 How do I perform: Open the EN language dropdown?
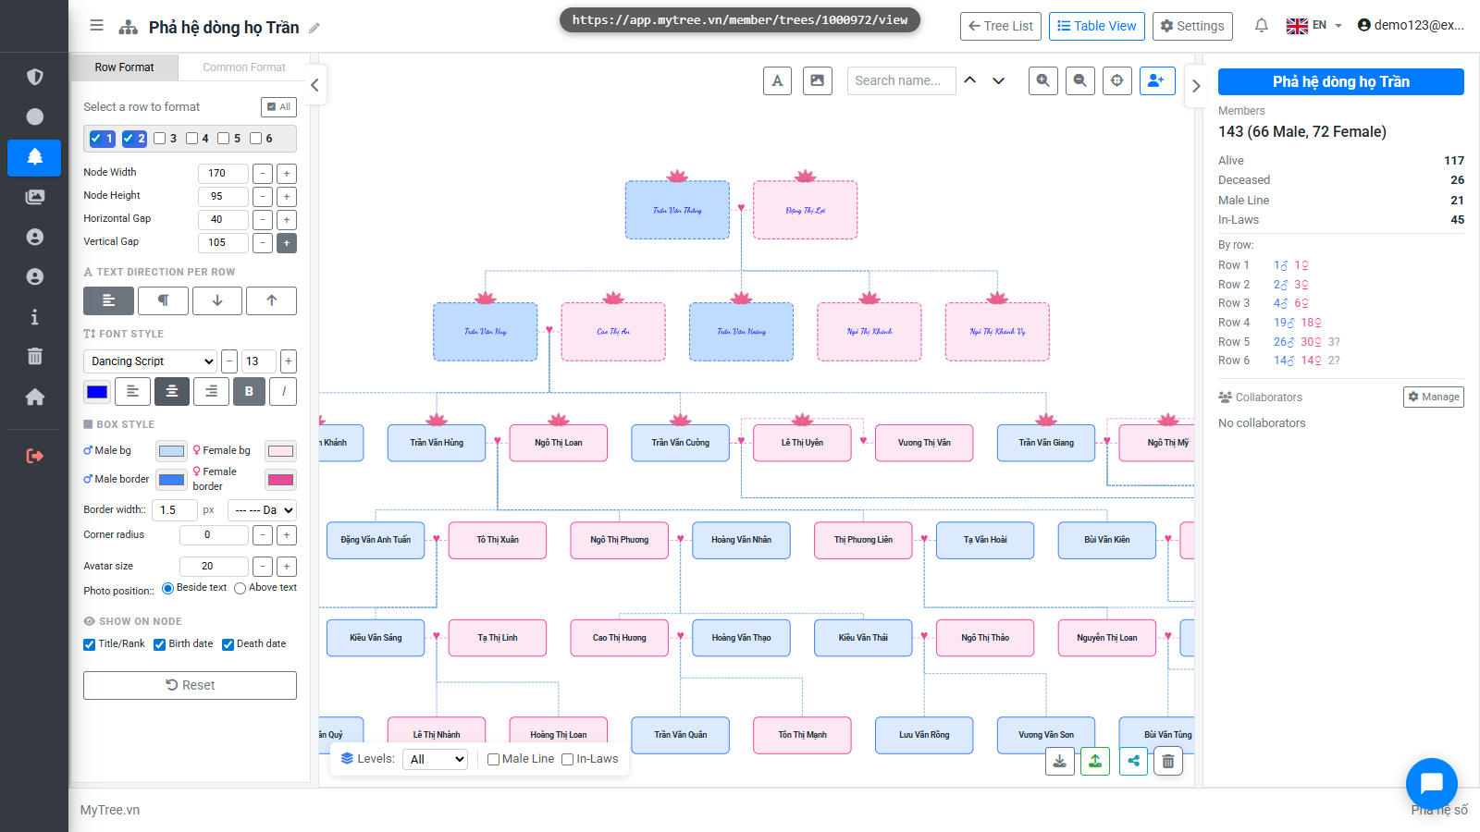click(1313, 26)
